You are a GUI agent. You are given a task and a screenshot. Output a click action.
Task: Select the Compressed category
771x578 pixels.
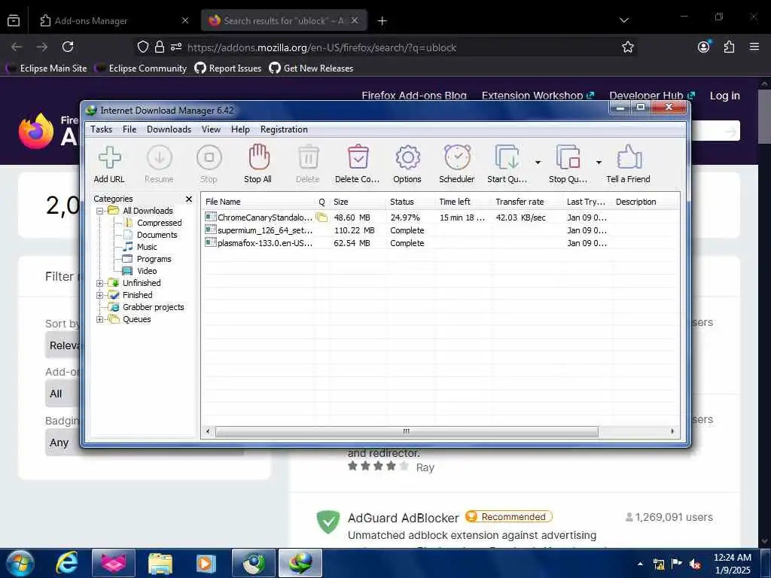[x=160, y=223]
